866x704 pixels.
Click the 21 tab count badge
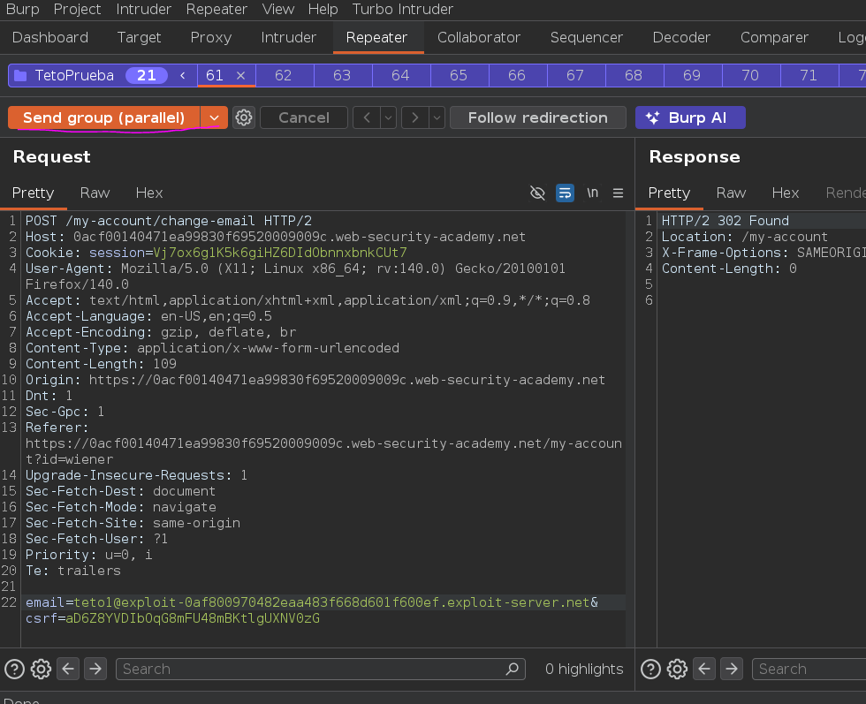[147, 76]
